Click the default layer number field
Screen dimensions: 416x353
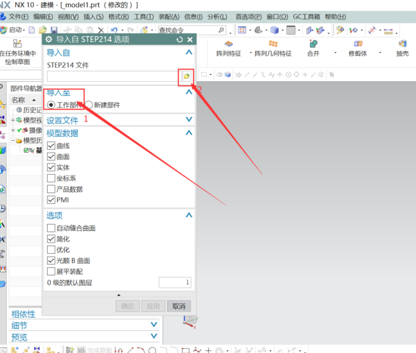(175, 282)
